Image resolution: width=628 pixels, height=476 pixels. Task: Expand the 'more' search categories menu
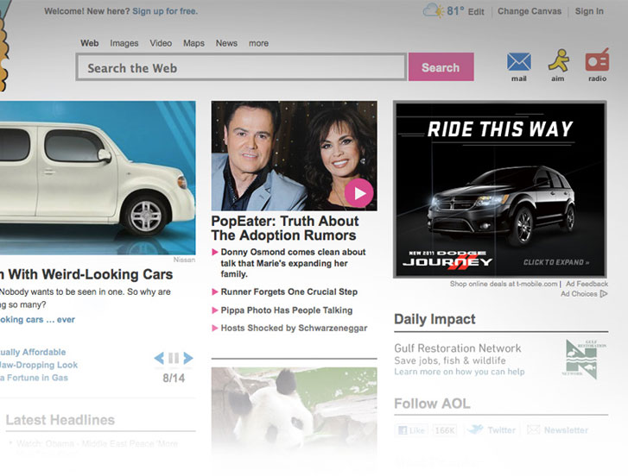(x=258, y=43)
